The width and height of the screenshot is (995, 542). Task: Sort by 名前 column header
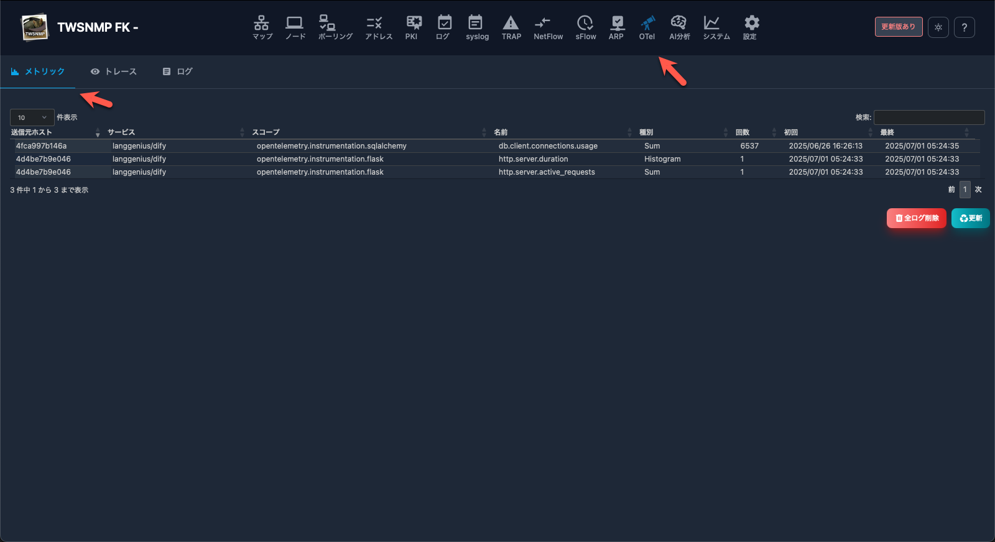coord(563,132)
